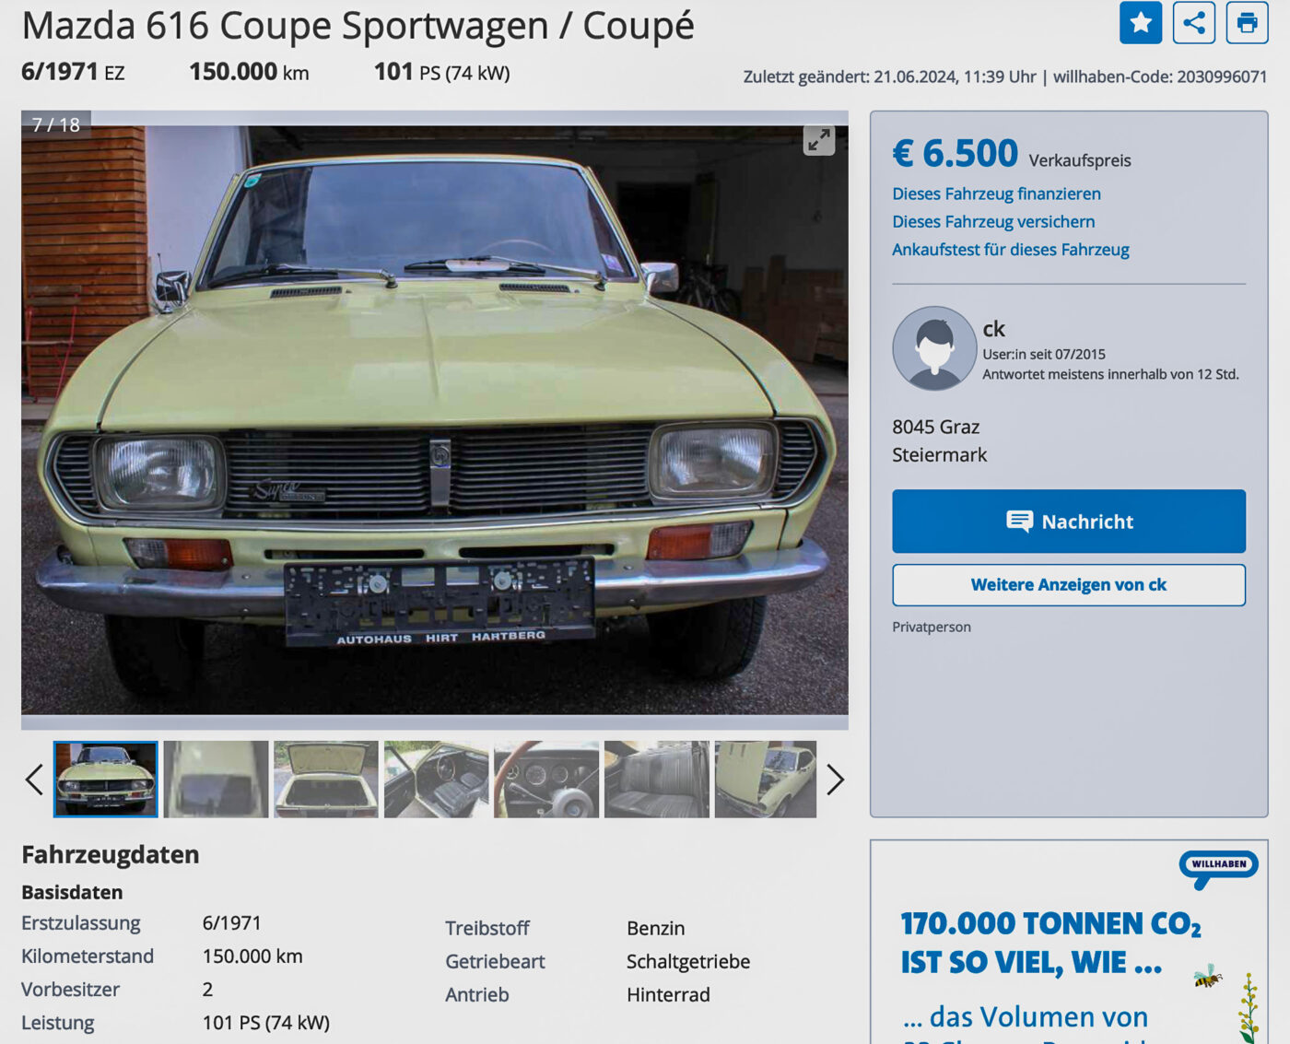Show next thumbnails with right arrow

coord(835,780)
